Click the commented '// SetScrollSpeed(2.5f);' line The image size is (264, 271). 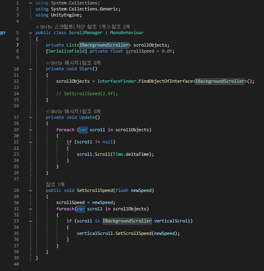point(87,94)
